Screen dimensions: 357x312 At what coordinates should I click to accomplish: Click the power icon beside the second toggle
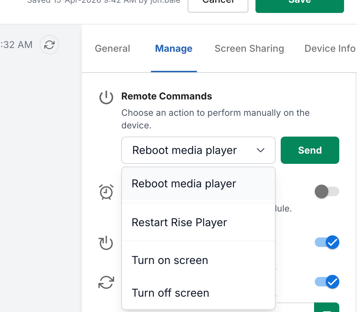pos(106,243)
